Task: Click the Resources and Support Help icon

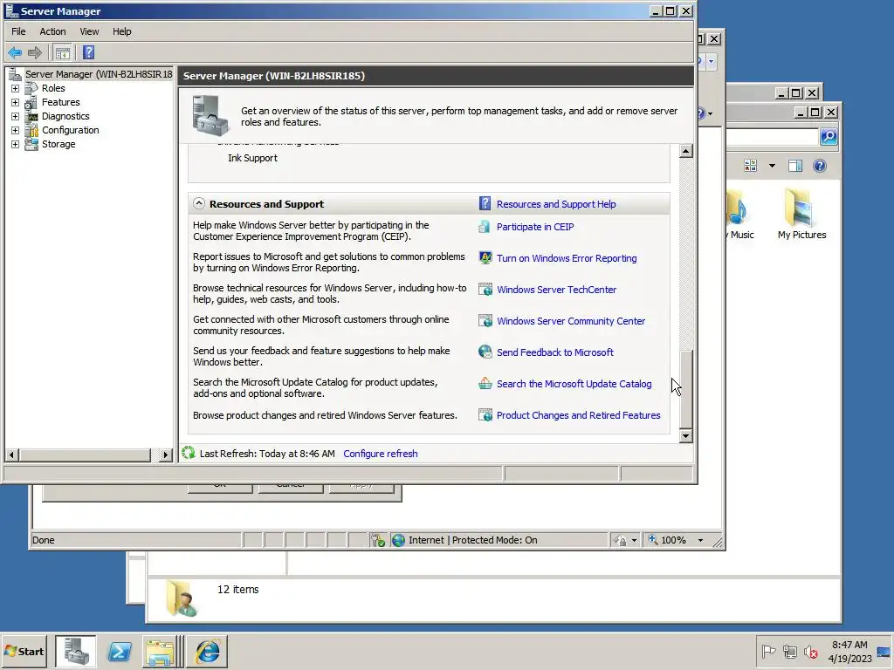Action: [x=485, y=204]
